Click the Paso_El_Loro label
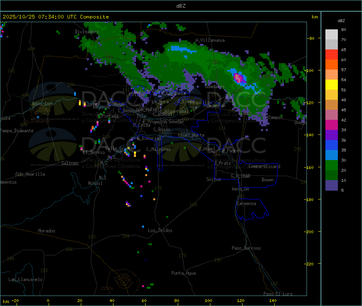Viewport: 362px width, 306px height. tap(278, 294)
